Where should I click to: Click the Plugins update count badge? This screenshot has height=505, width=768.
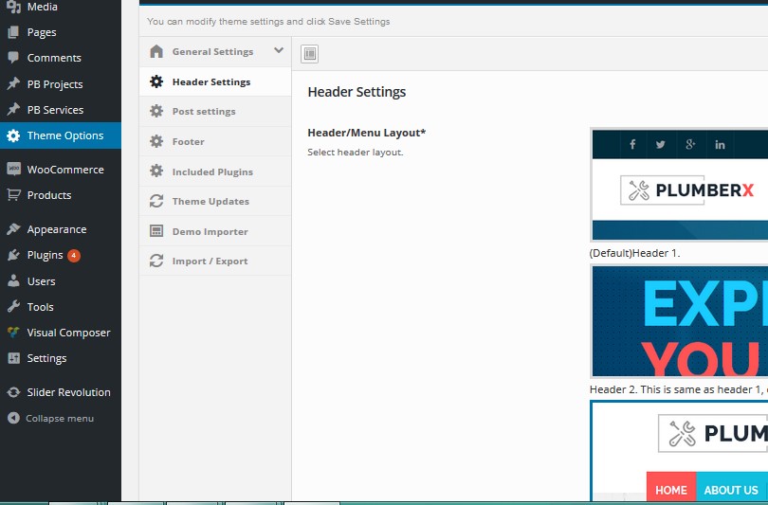point(74,256)
